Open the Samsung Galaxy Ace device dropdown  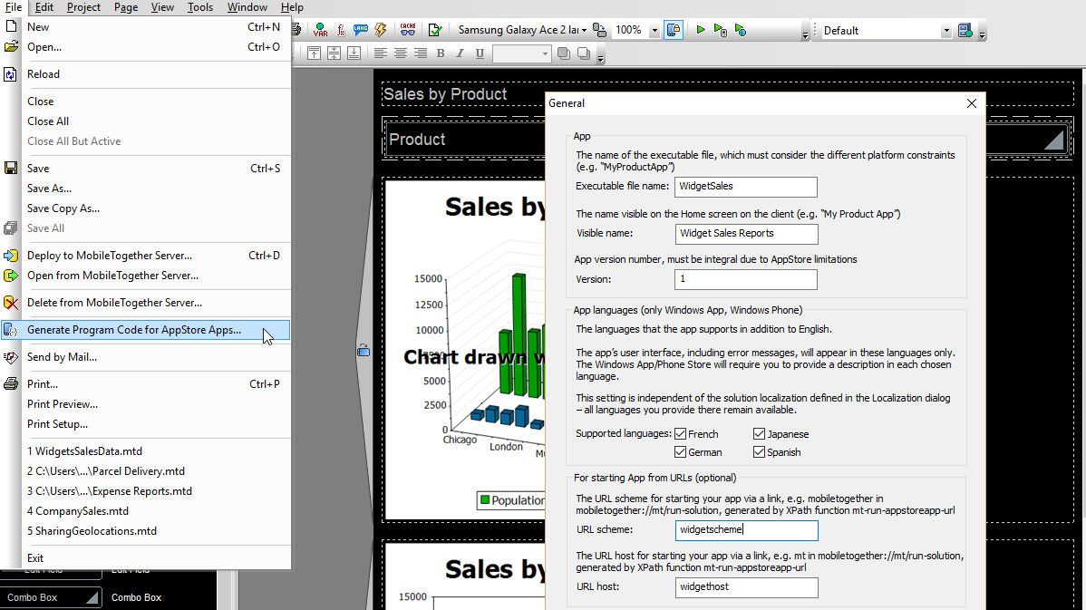pos(585,31)
